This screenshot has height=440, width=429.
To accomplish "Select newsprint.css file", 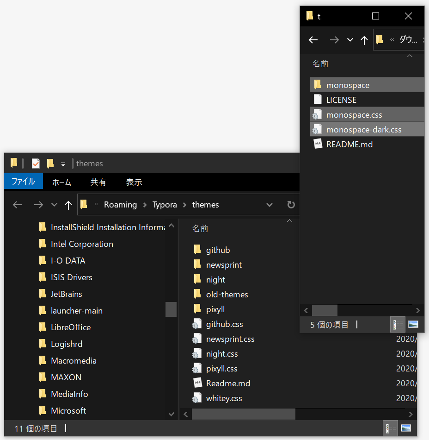I will click(224, 339).
